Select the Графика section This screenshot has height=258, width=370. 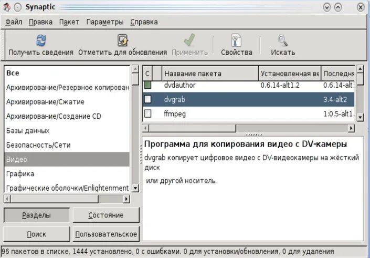67,174
